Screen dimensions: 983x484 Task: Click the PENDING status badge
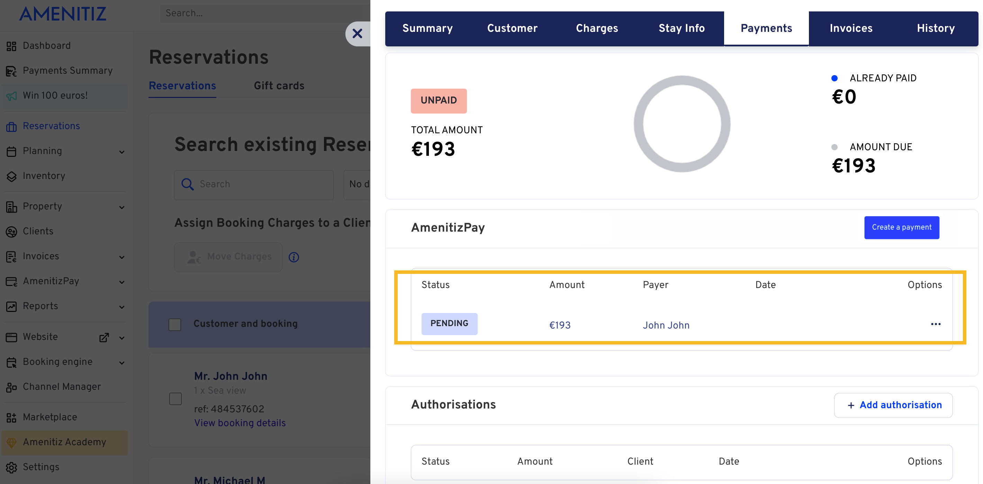[x=449, y=324]
